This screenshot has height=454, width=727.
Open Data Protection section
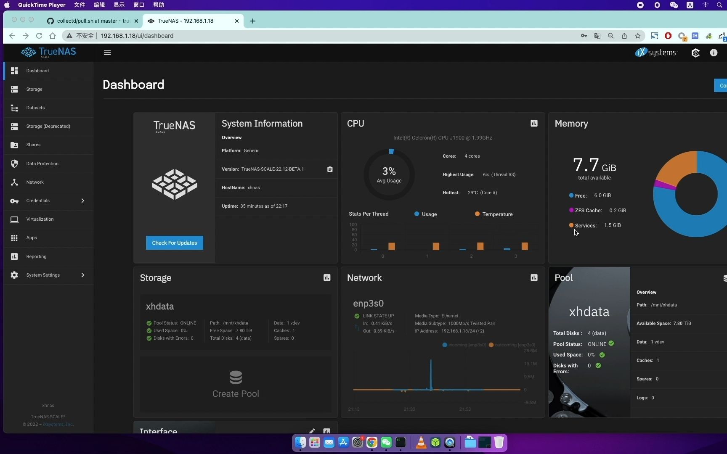click(48, 164)
